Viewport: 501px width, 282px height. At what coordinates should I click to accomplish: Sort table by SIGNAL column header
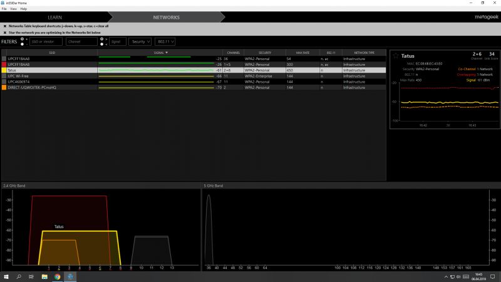[160, 53]
